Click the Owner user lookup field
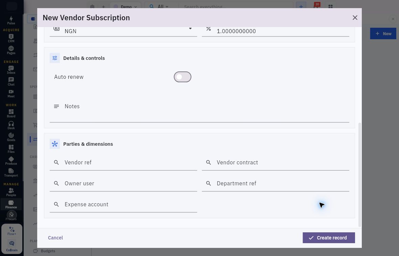Screen dimensions: 399x256 [x=123, y=183]
